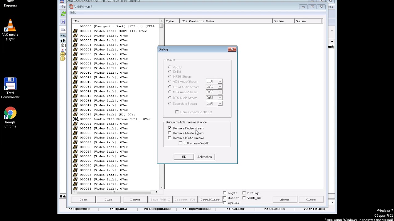Enable Demux all Subp streams
This screenshot has height=221, width=394.
click(x=170, y=138)
